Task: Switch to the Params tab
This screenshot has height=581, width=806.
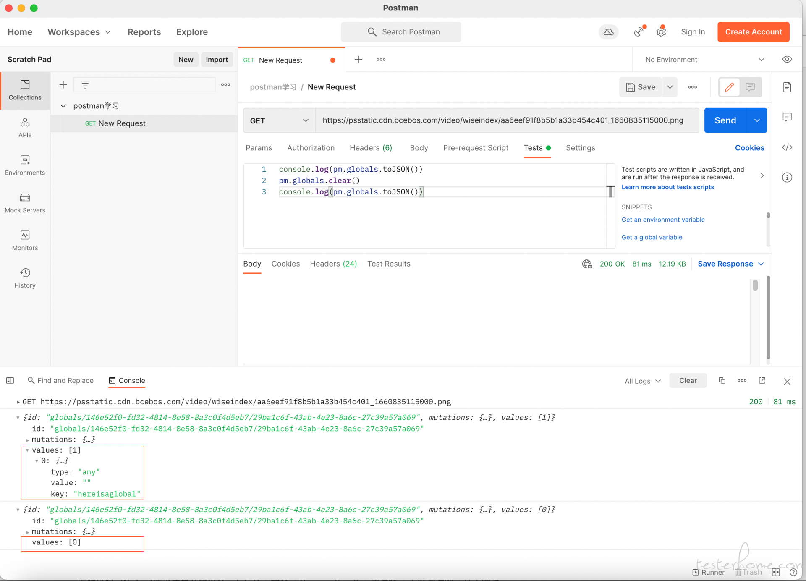Action: point(259,148)
